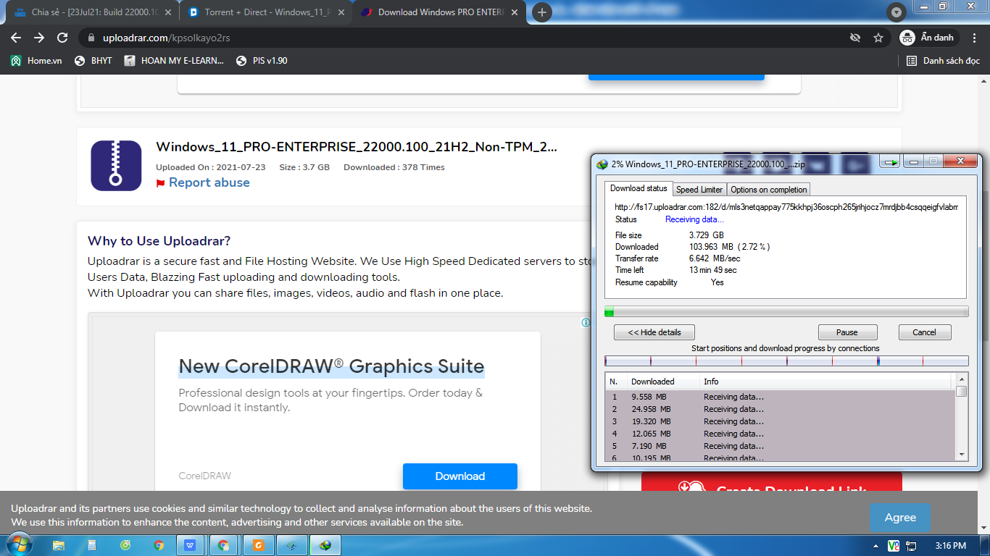Click the zip file icon on page

coord(116,166)
